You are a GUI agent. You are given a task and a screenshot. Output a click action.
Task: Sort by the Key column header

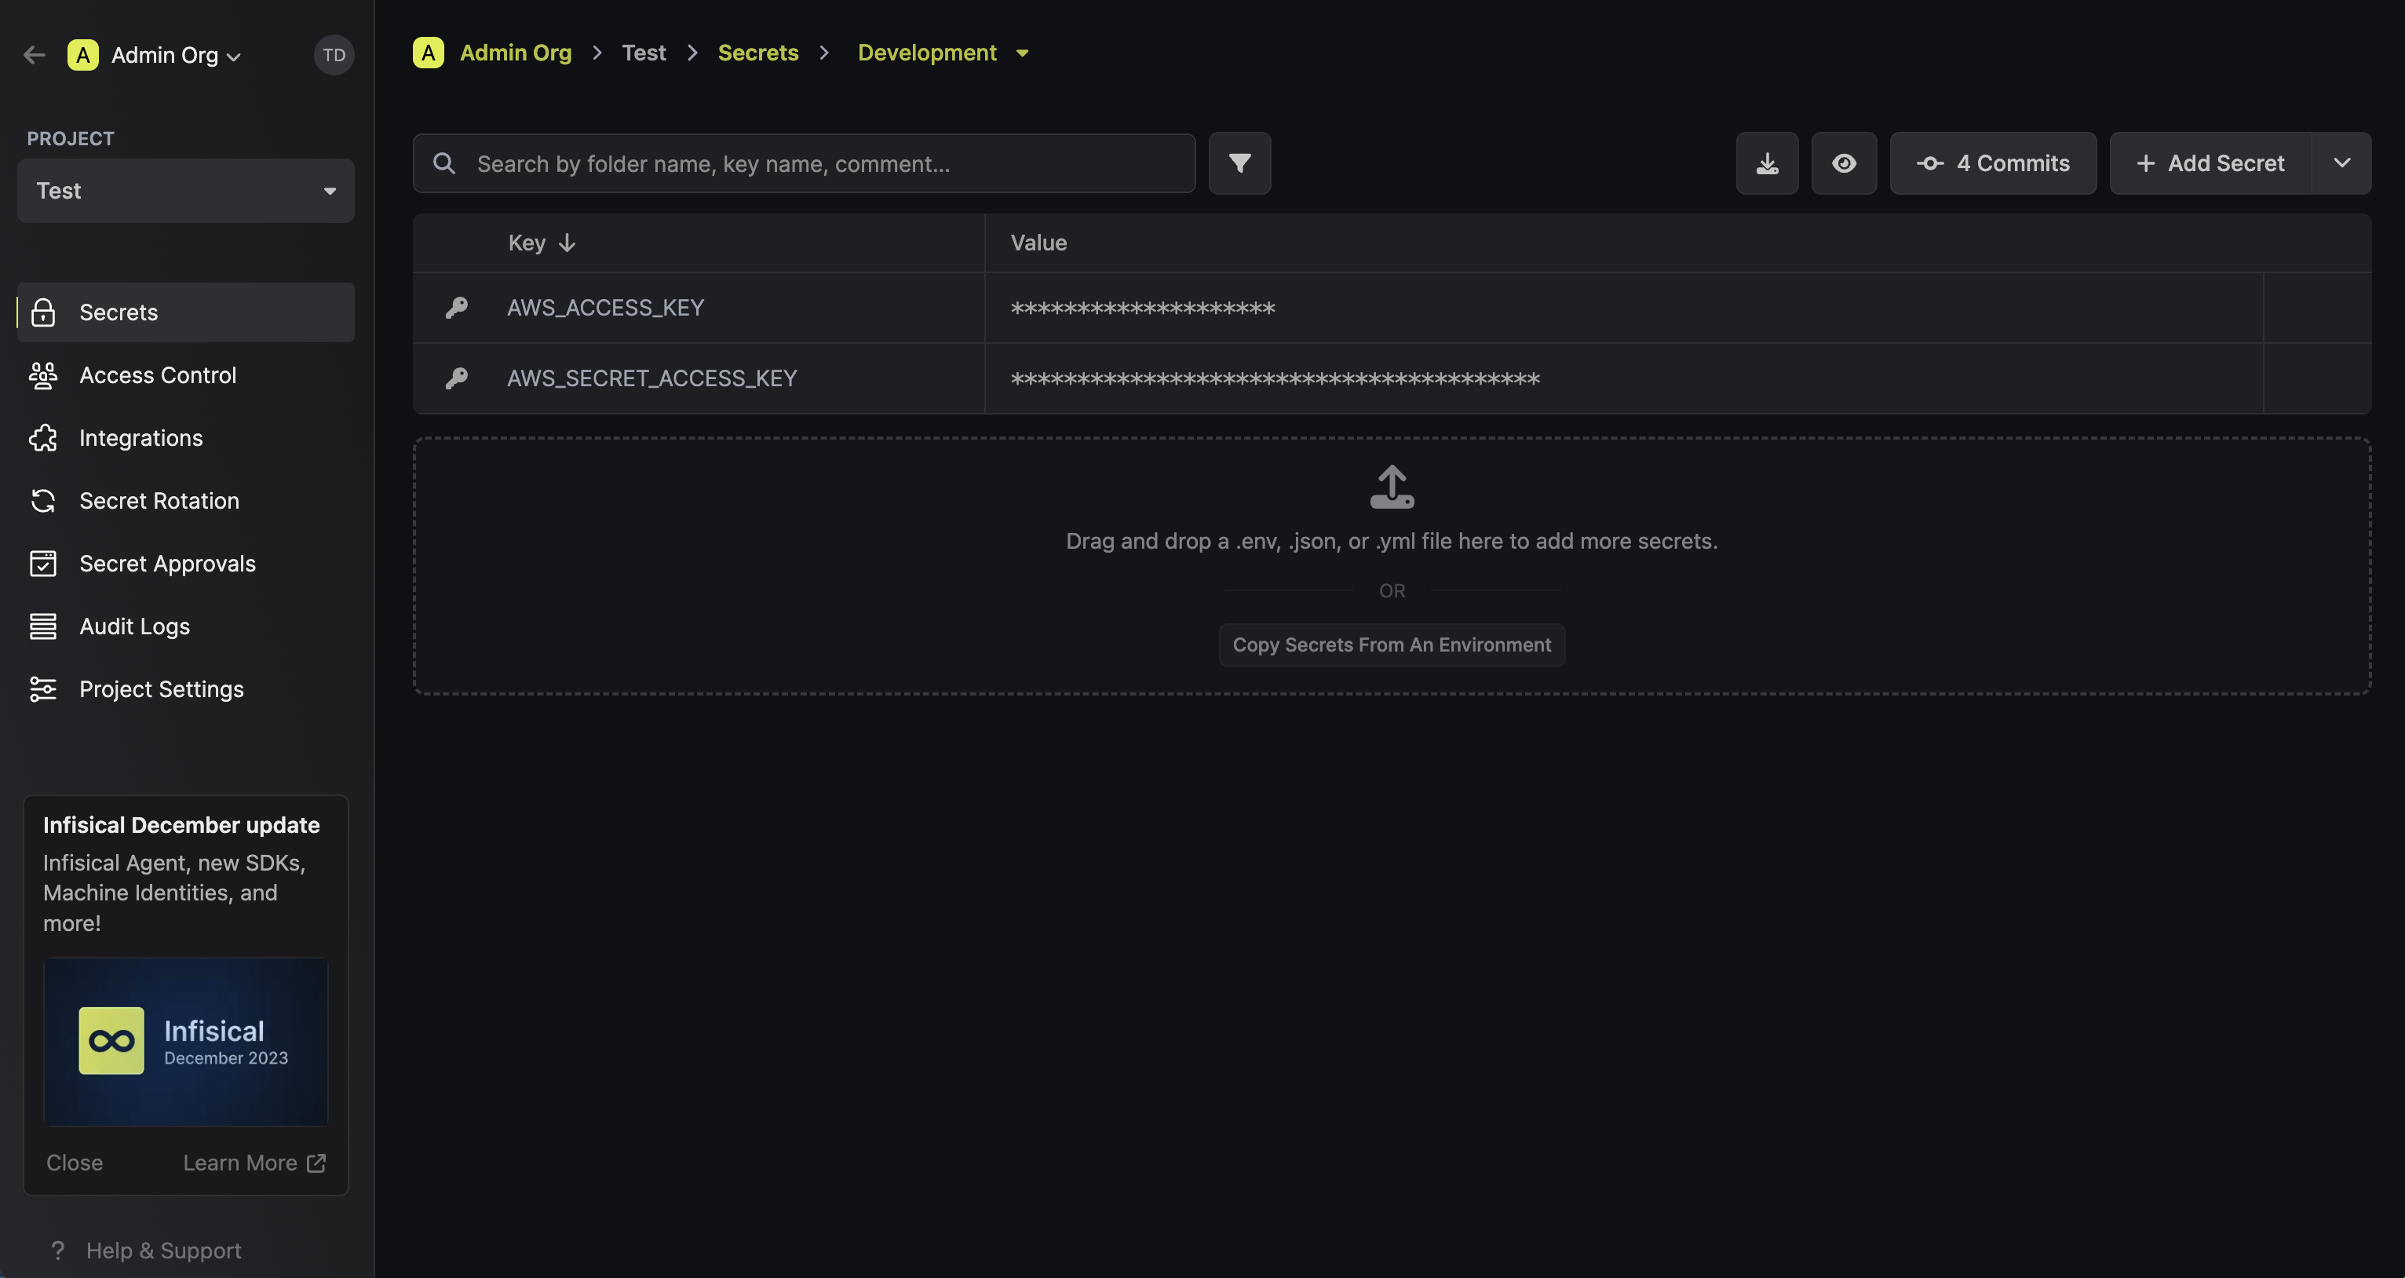[x=542, y=243]
